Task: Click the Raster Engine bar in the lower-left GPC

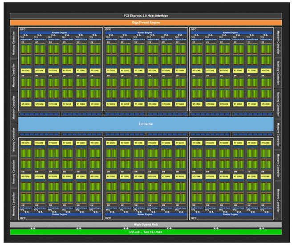Action: click(x=61, y=214)
